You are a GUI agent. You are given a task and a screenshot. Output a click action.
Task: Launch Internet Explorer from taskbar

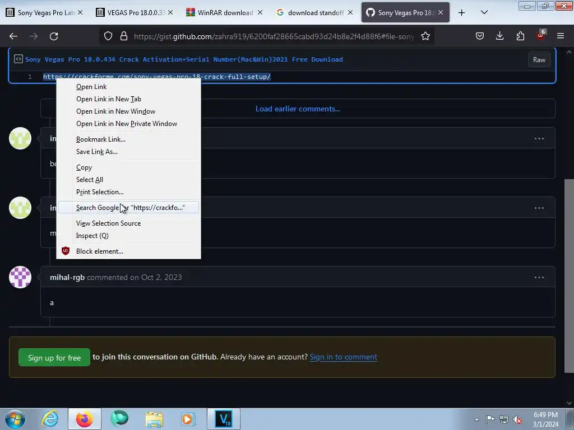coord(50,419)
